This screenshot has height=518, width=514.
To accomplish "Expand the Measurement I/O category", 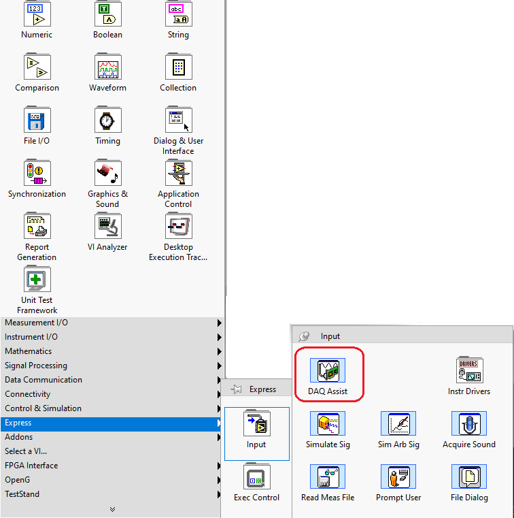I will (x=109, y=323).
